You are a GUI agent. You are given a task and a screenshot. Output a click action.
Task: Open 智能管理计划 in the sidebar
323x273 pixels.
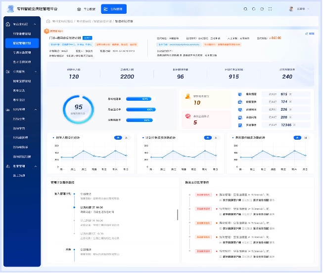(22, 43)
